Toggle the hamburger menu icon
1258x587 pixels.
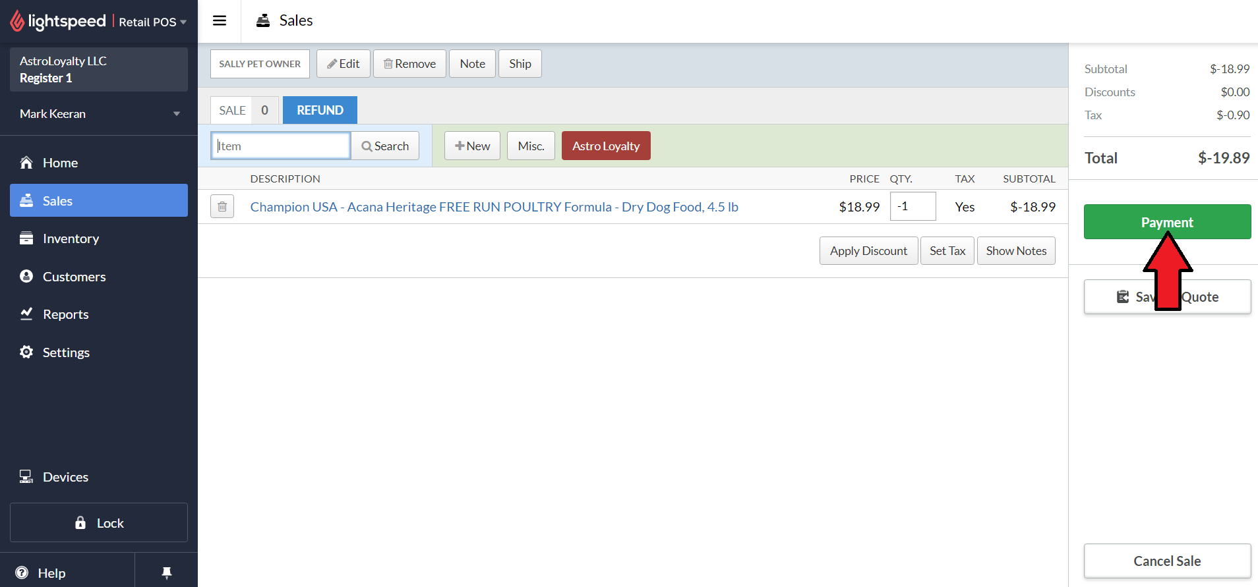[220, 20]
